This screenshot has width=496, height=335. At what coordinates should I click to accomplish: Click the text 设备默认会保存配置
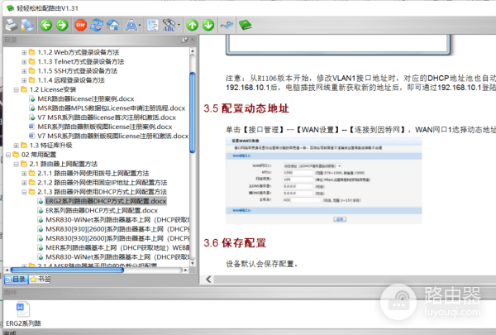tap(261, 264)
